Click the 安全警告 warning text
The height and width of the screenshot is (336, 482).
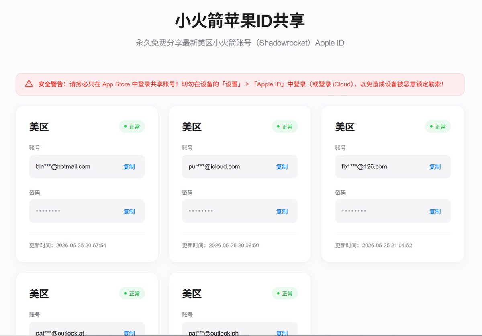point(241,84)
